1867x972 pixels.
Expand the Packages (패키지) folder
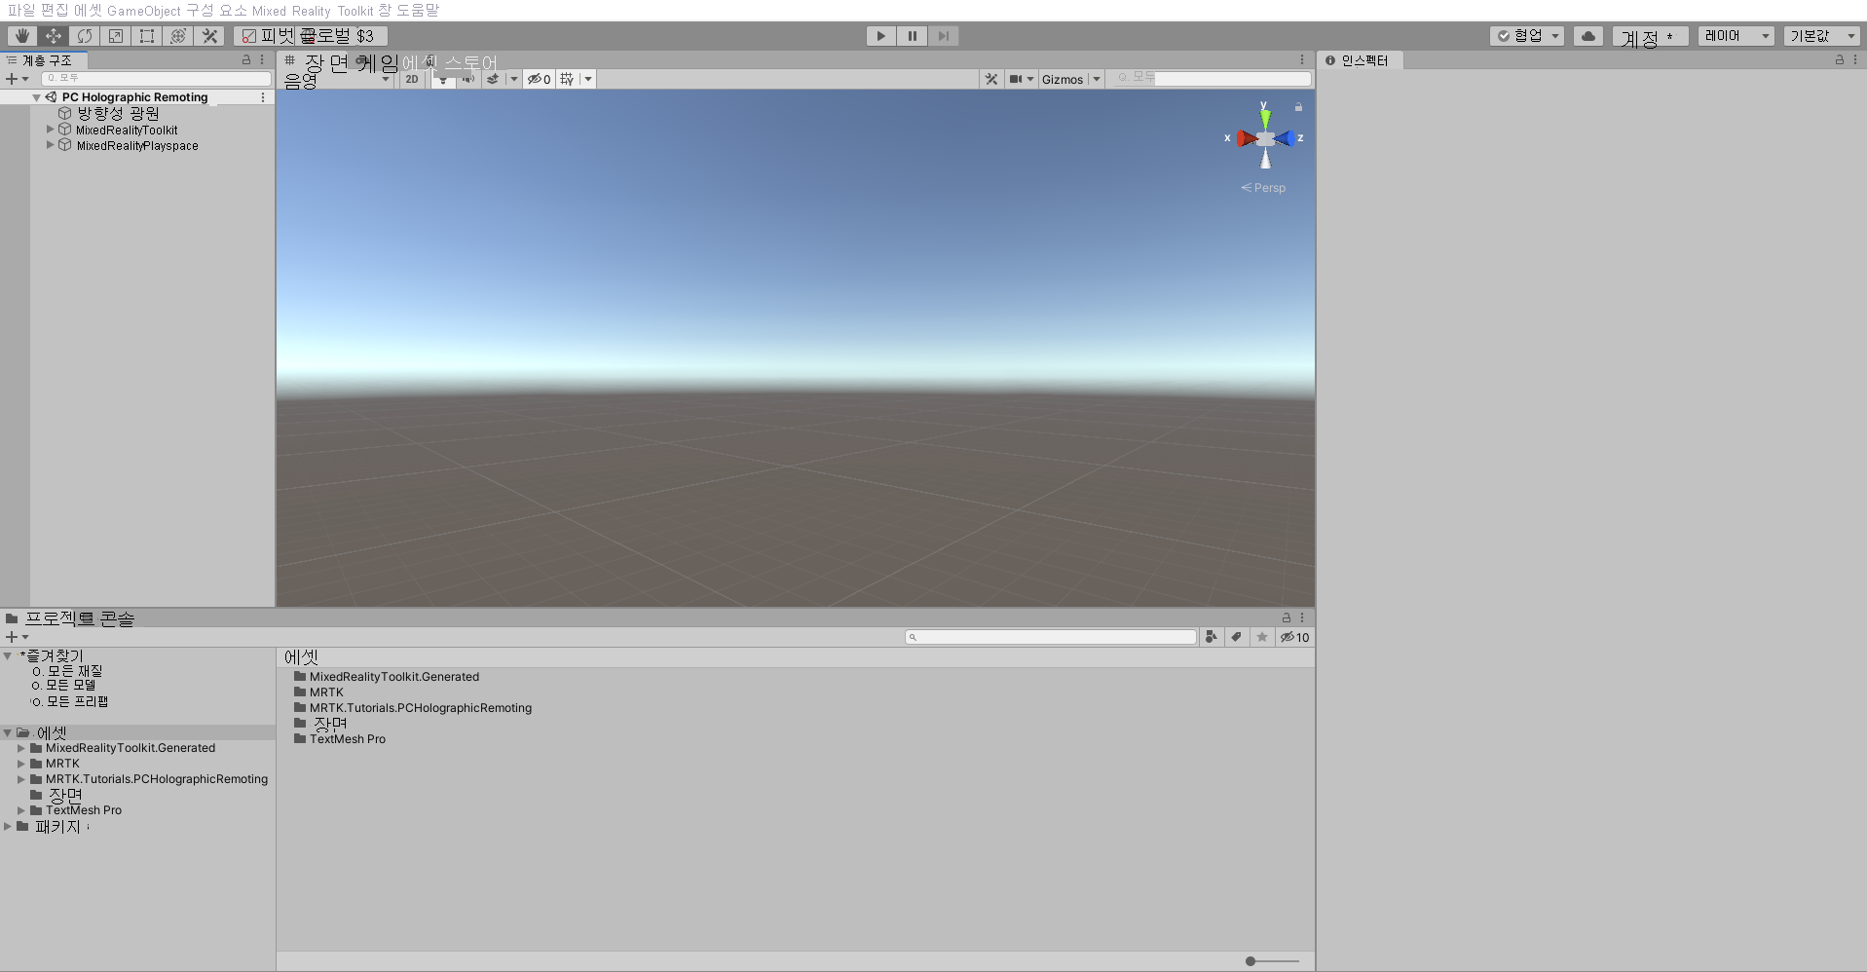click(x=8, y=826)
